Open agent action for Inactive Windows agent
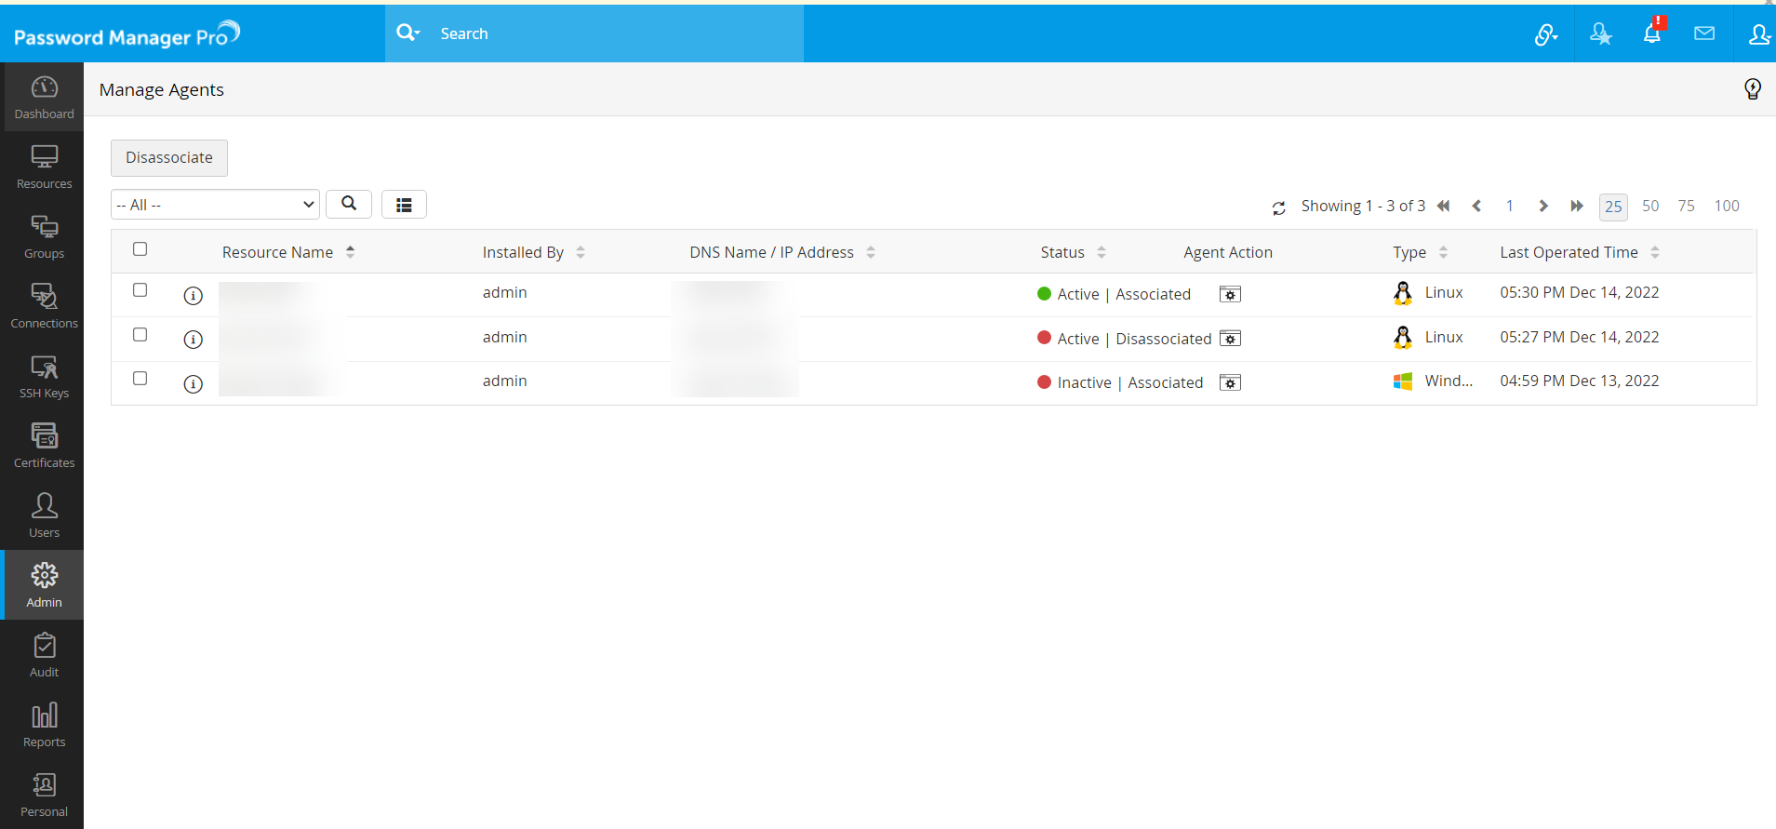The height and width of the screenshot is (829, 1776). tap(1230, 383)
